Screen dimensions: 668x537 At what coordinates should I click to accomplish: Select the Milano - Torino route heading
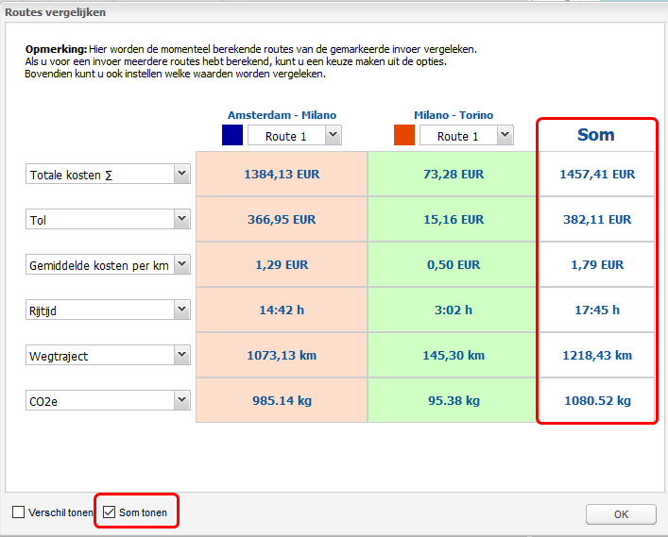click(x=454, y=115)
